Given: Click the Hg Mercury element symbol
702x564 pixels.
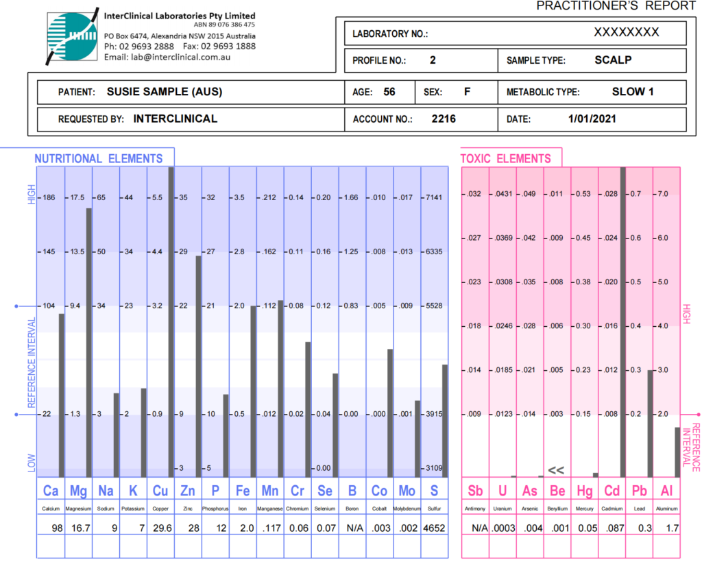Looking at the screenshot, I should (585, 491).
